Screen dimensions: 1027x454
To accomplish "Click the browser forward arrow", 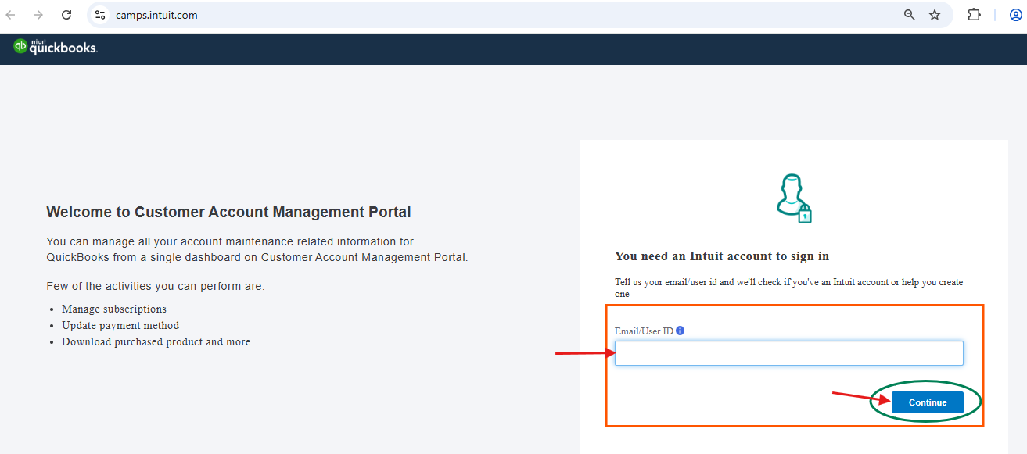I will [38, 15].
